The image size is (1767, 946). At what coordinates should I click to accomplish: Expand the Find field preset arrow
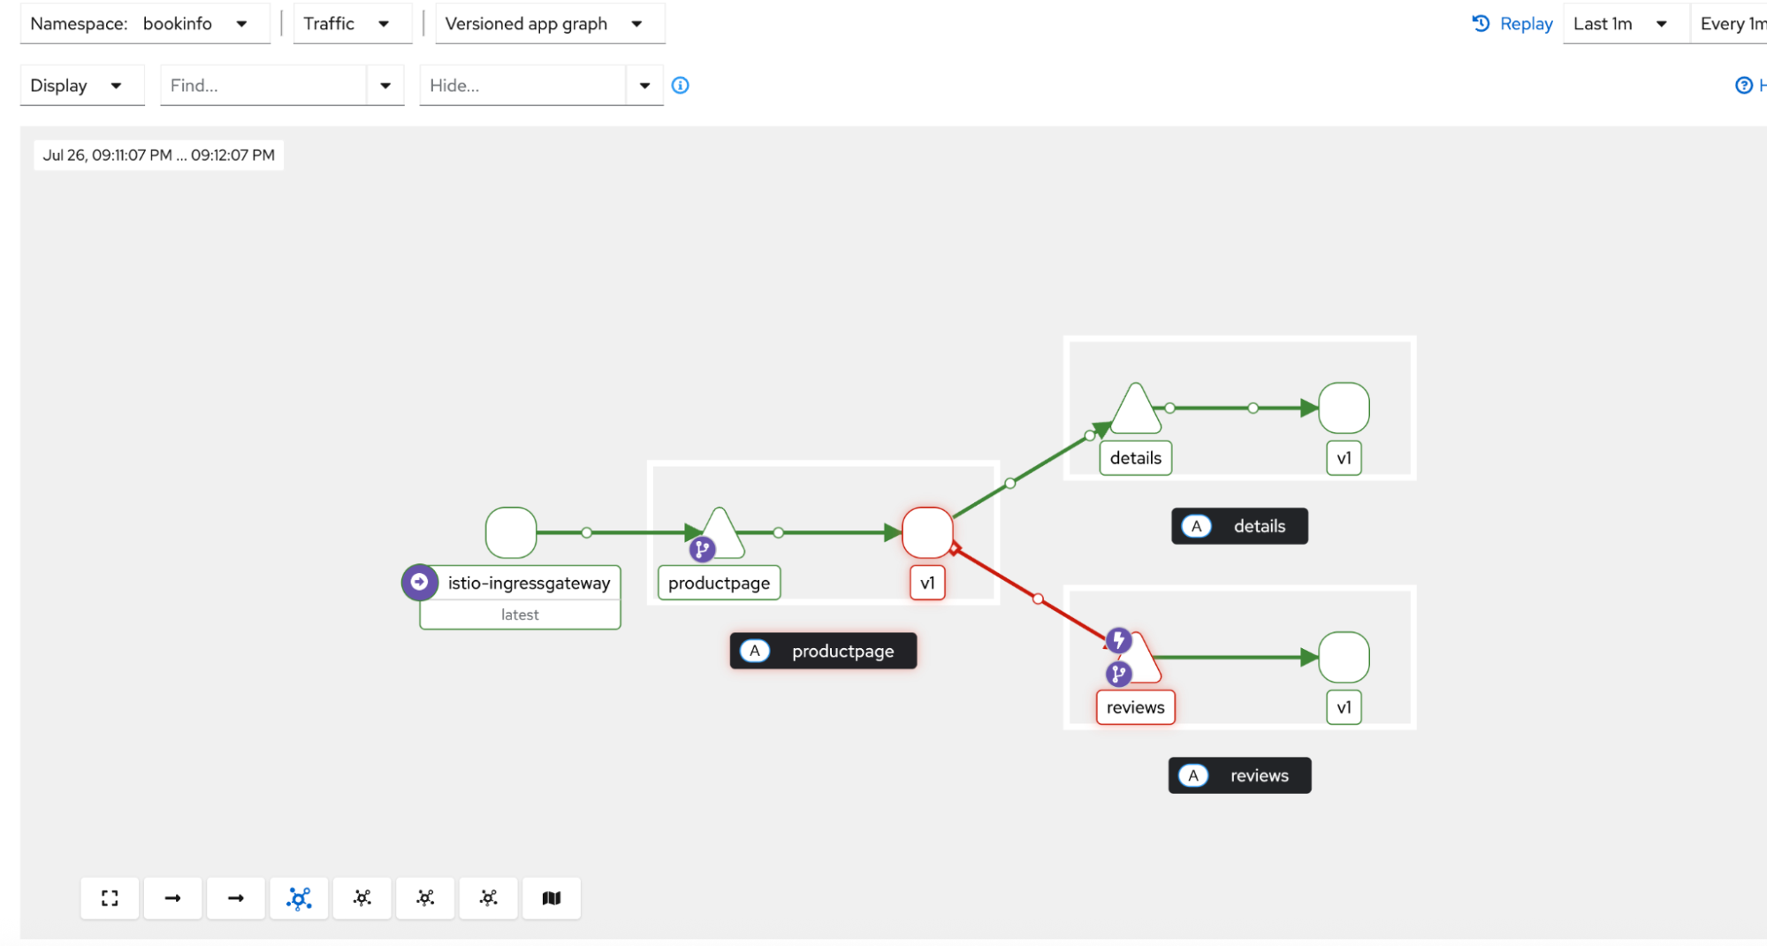click(x=385, y=86)
